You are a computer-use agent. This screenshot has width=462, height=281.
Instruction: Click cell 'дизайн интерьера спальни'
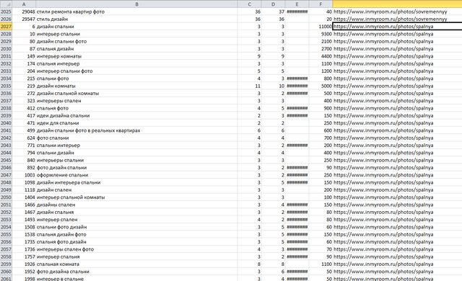point(136,182)
